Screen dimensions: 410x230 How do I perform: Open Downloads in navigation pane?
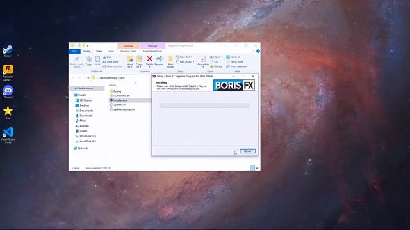point(86,116)
